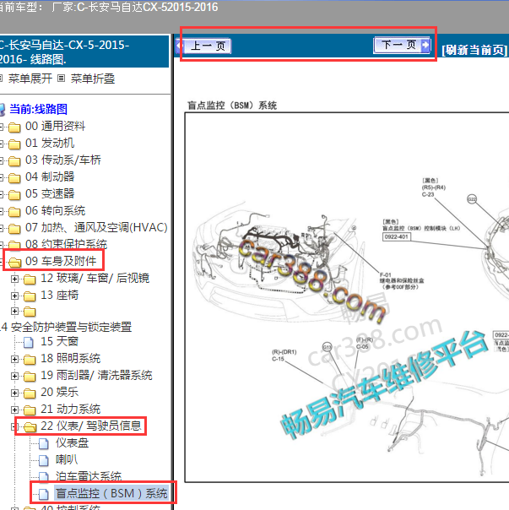Select 00 通用资料 folder label
The height and width of the screenshot is (510, 509).
click(56, 126)
